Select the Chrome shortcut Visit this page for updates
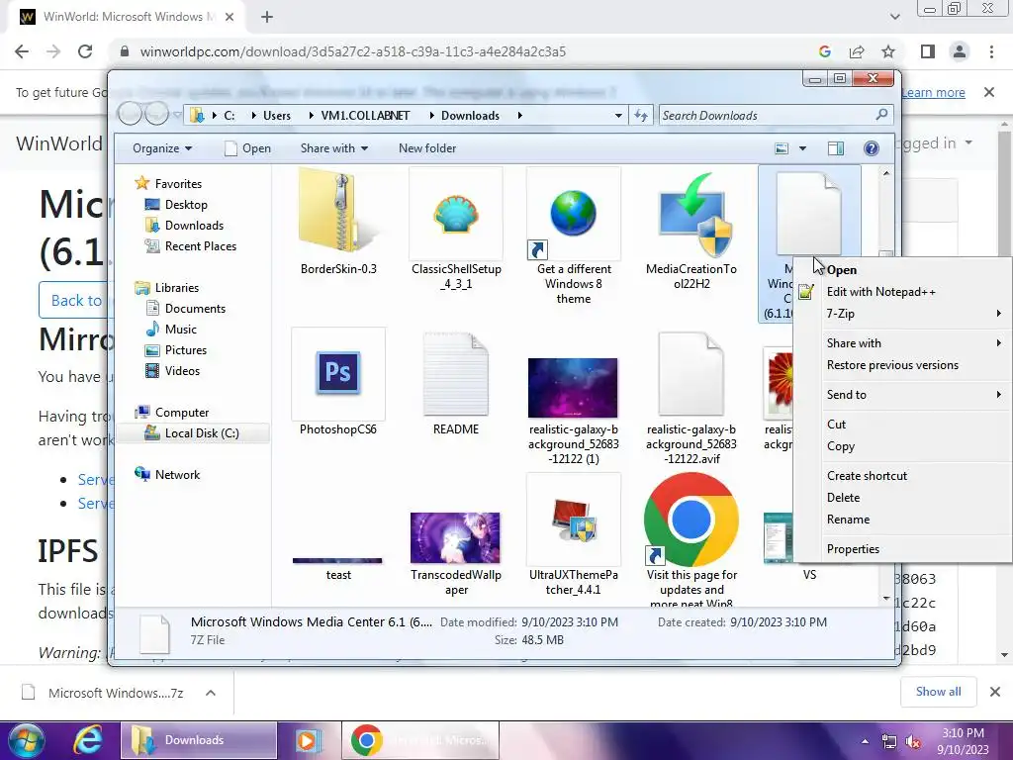Viewport: 1013px width, 760px height. (691, 520)
